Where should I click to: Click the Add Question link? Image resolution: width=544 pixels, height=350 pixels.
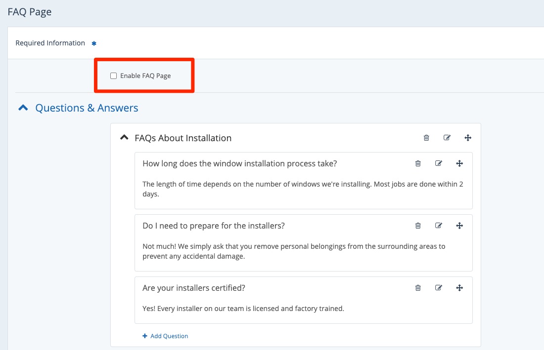tap(165, 336)
